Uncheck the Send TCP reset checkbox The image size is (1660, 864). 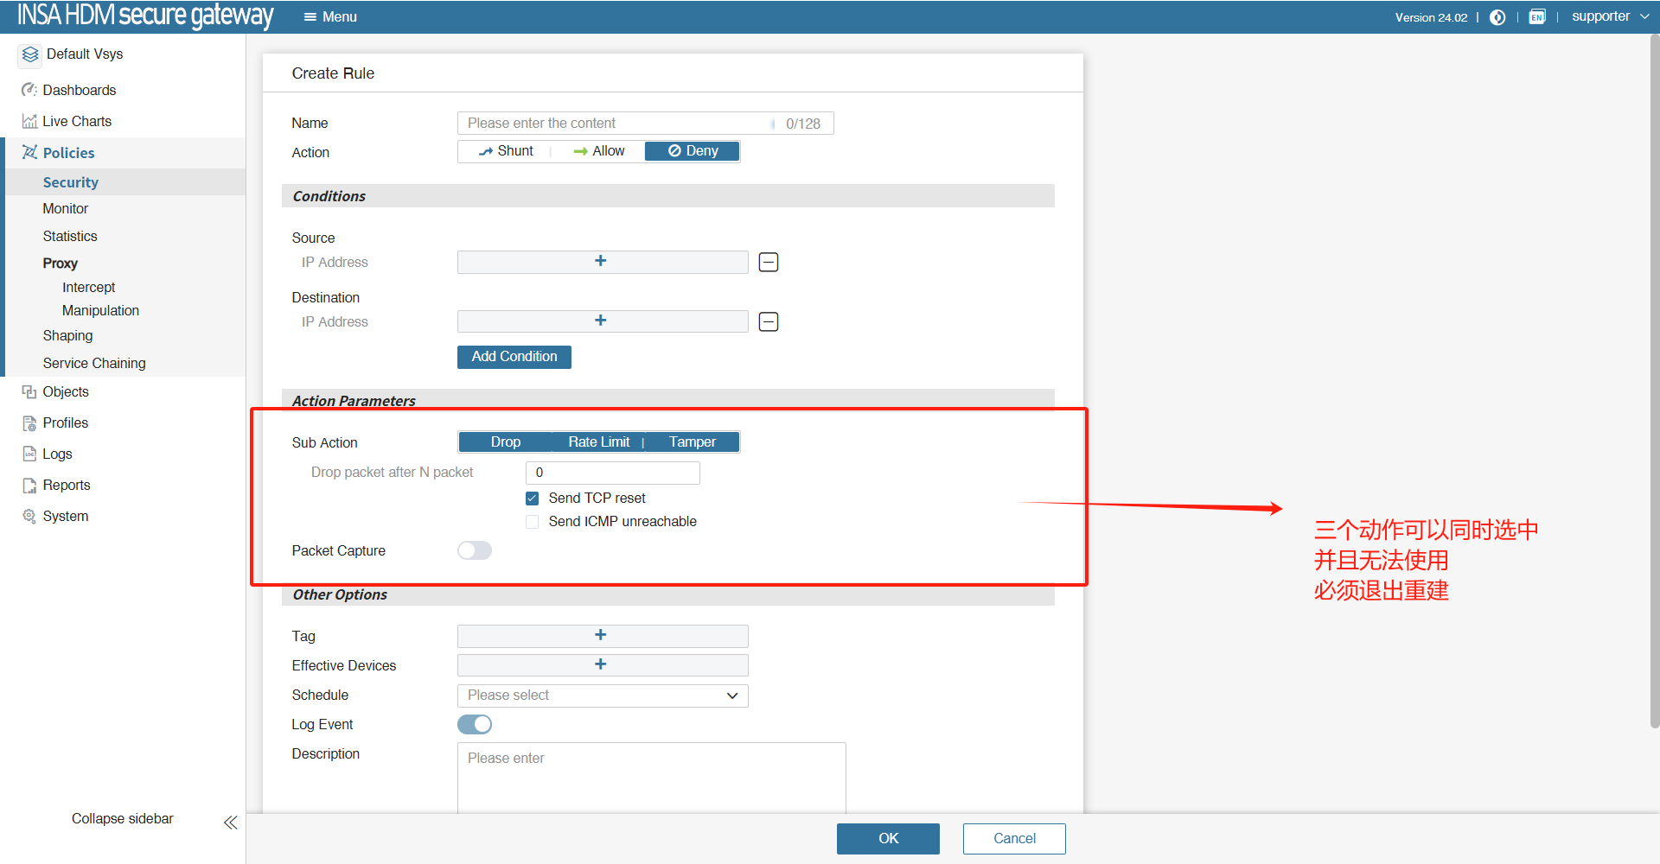[533, 499]
